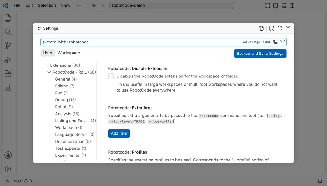Viewport: 327px width, 186px height.
Task: Open the Accounts menu icon
Action: (x=8, y=155)
